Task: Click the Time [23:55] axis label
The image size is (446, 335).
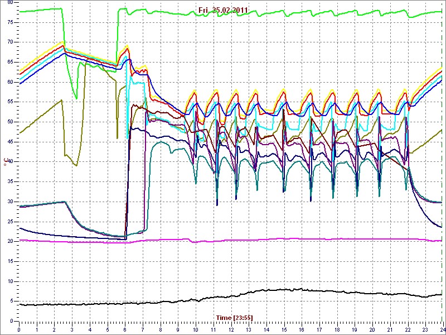Action: coord(235,318)
